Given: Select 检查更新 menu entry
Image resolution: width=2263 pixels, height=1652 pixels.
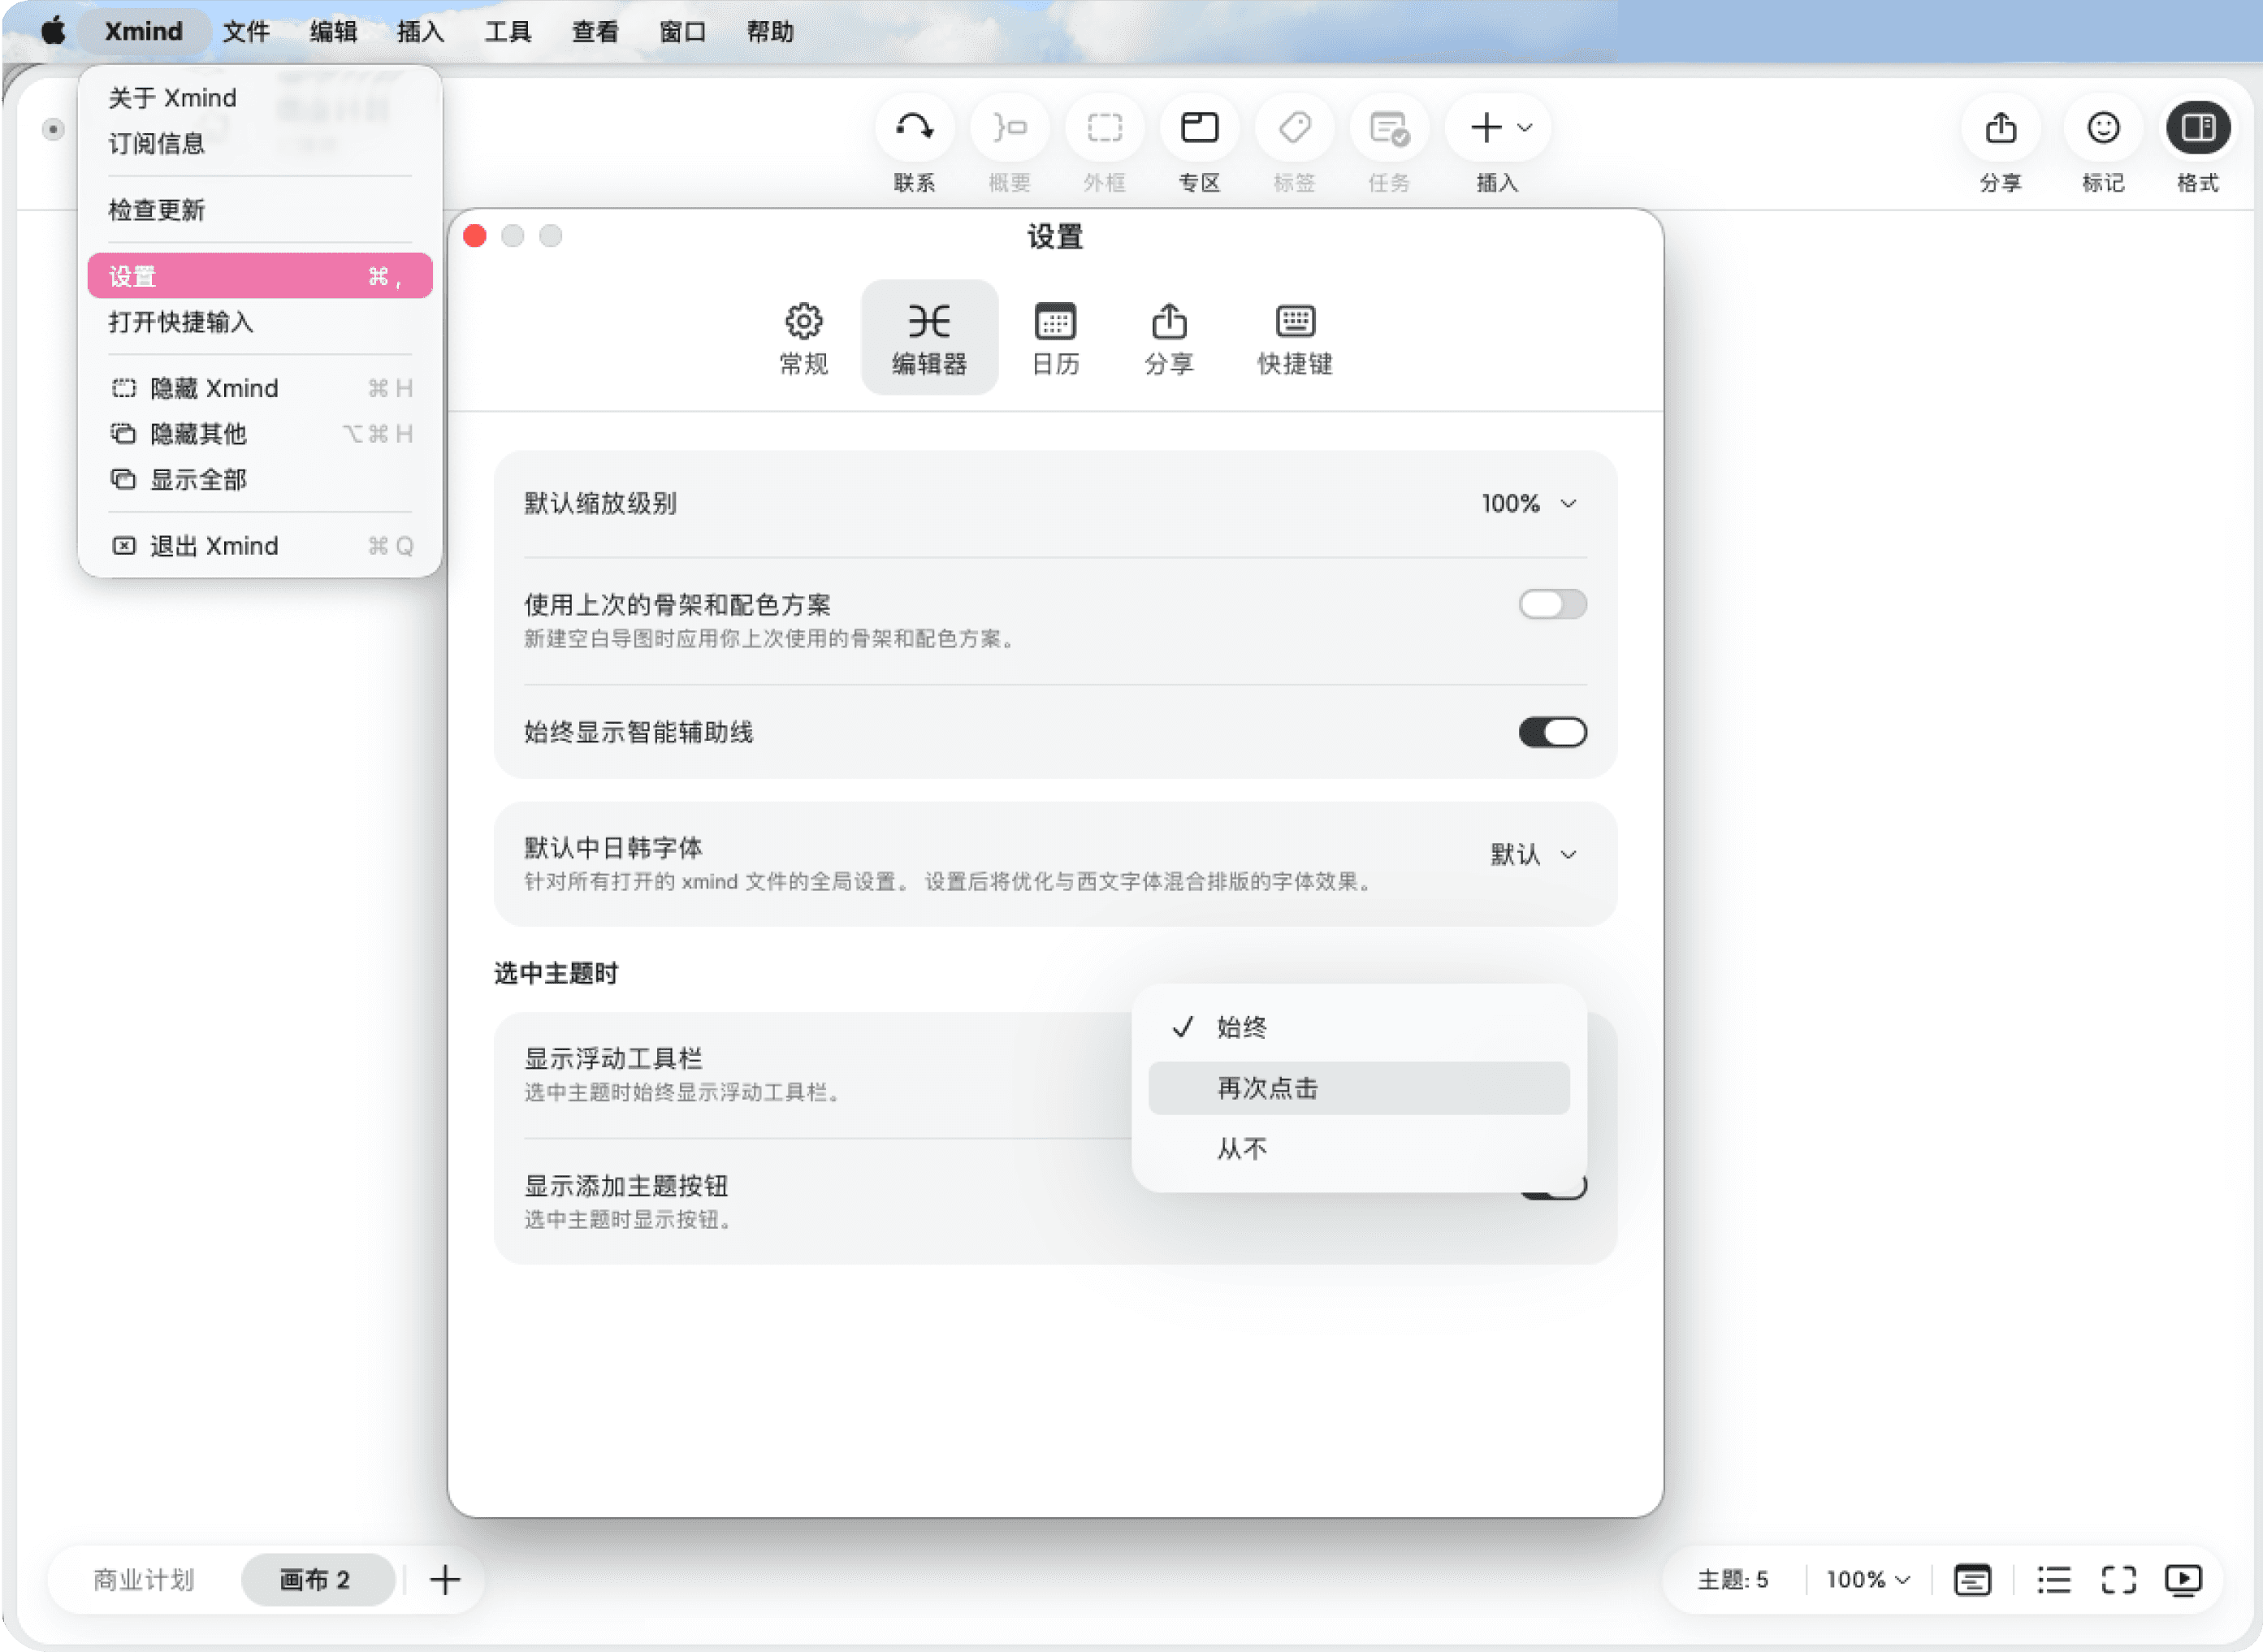Looking at the screenshot, I should click(260, 210).
